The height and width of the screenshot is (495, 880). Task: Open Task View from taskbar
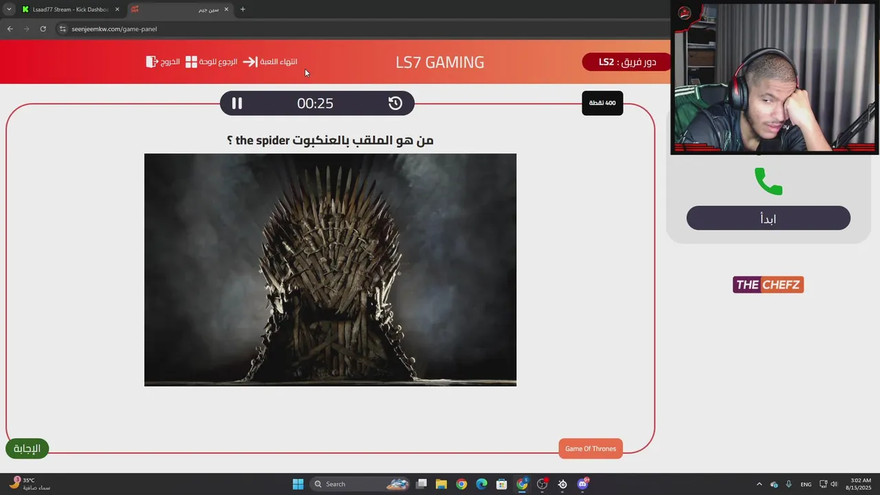pyautogui.click(x=421, y=484)
